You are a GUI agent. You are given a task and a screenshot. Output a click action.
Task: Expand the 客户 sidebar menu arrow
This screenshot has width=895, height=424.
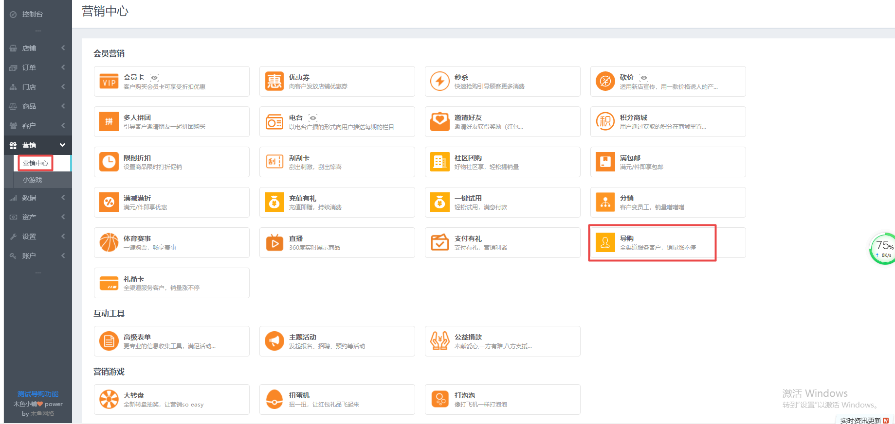click(x=63, y=126)
